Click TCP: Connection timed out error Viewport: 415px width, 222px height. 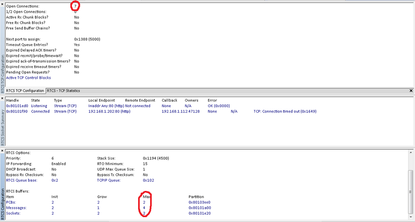point(285,111)
